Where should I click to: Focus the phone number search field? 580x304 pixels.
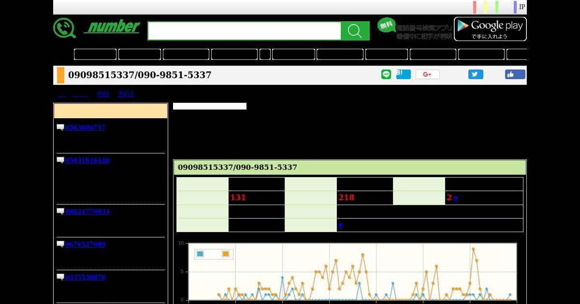pos(244,31)
